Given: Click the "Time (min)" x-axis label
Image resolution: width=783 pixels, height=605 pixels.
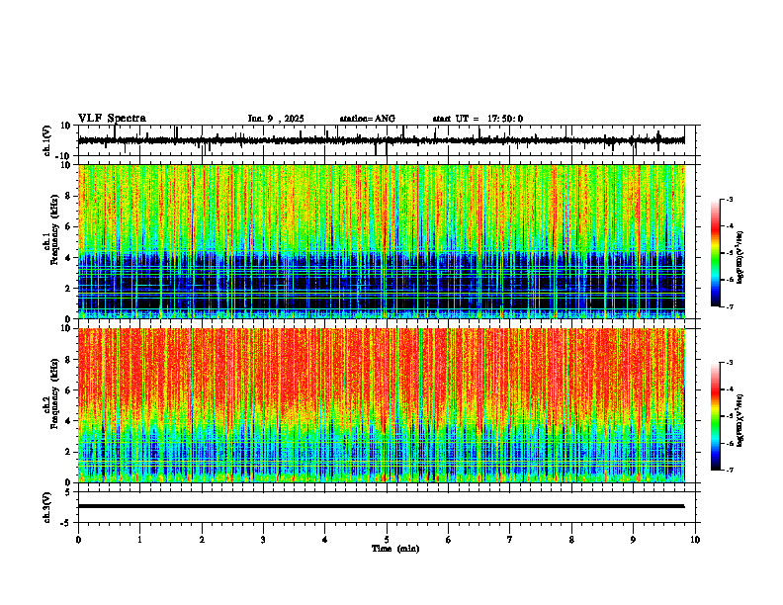Looking at the screenshot, I should [395, 549].
